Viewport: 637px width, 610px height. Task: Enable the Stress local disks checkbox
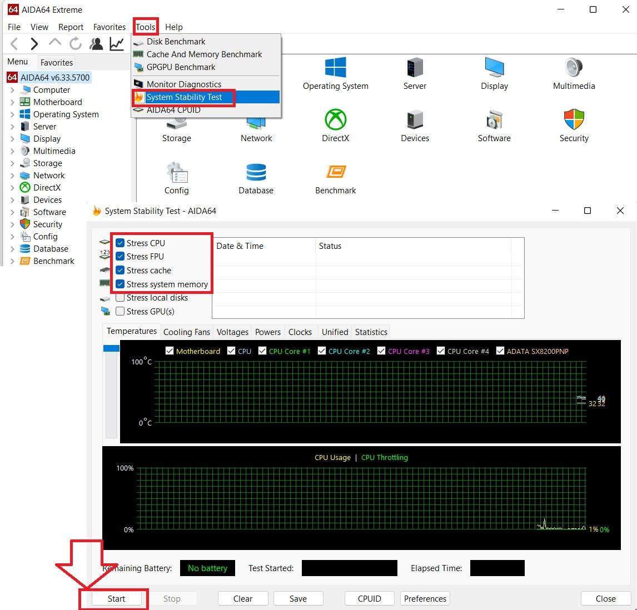click(x=120, y=298)
